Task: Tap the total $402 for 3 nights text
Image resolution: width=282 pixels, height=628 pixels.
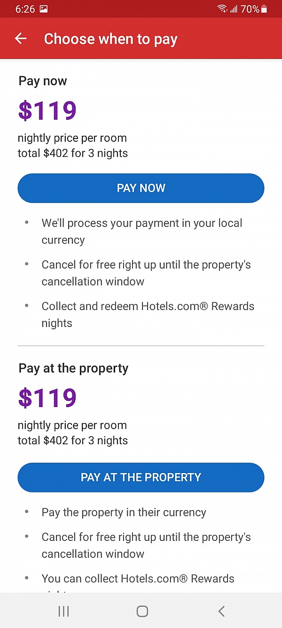Action: coord(72,153)
